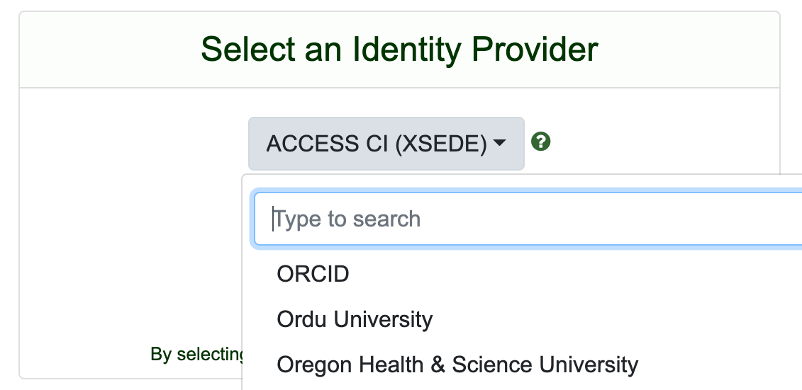Select the Oregon Health & Science entry
Screen dimensions: 802x390
pos(457,365)
